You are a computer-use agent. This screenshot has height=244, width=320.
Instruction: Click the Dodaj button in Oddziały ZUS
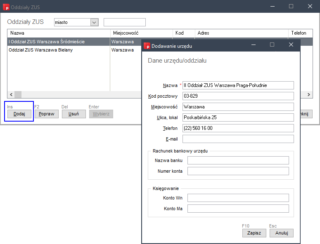click(x=19, y=114)
